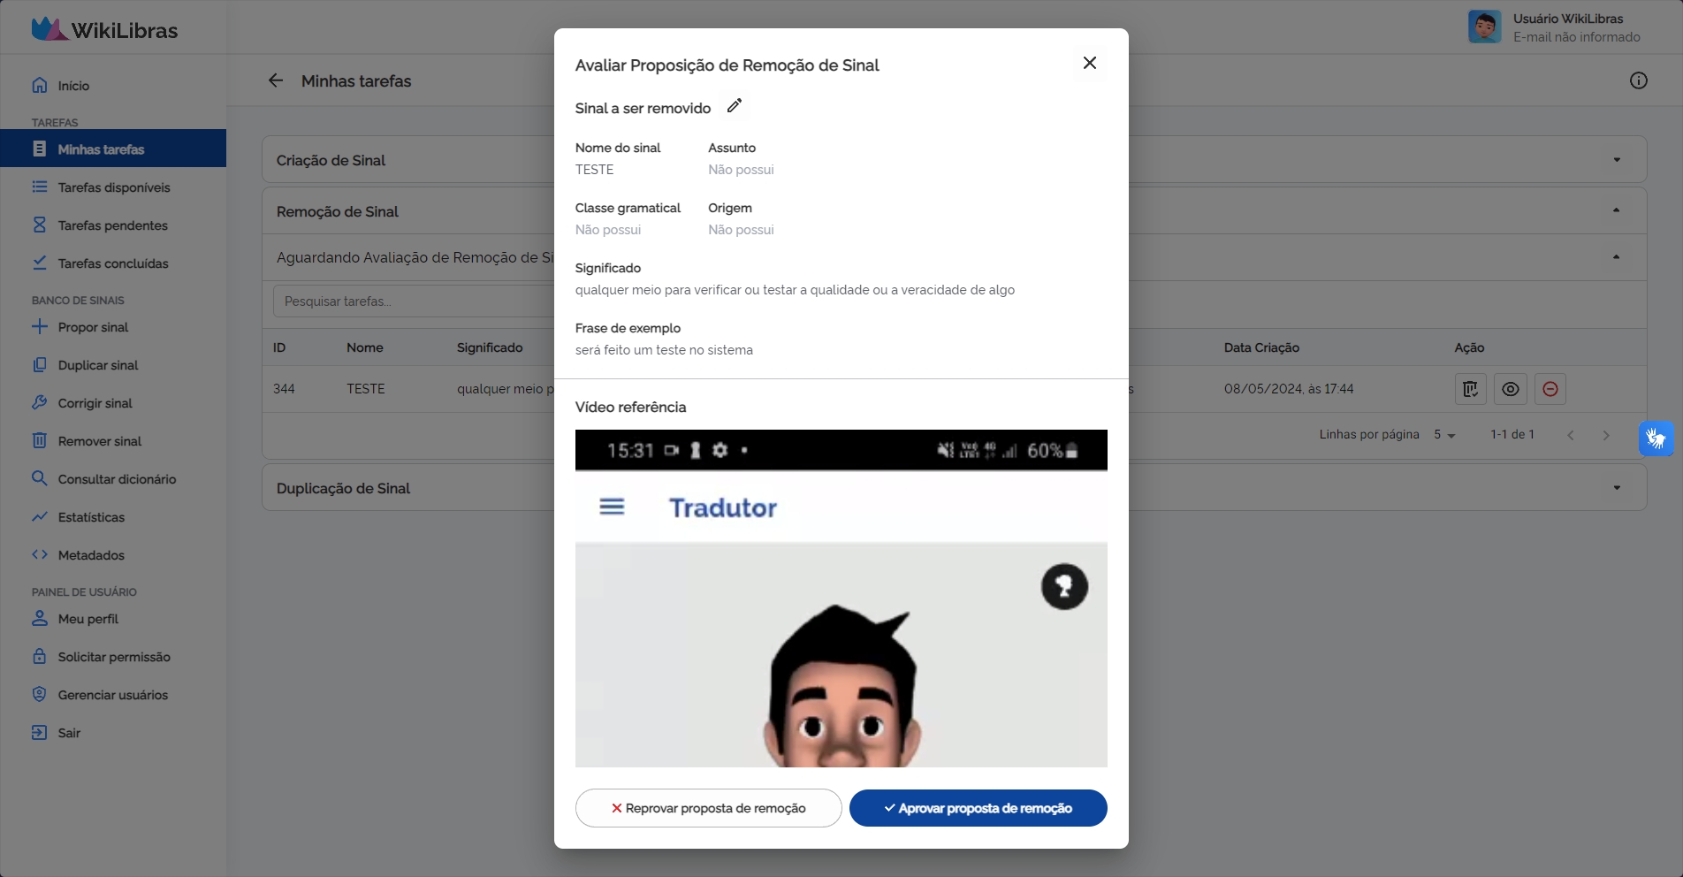The height and width of the screenshot is (877, 1683).
Task: Click the back arrow next to Minhas tarefas
Action: point(276,81)
